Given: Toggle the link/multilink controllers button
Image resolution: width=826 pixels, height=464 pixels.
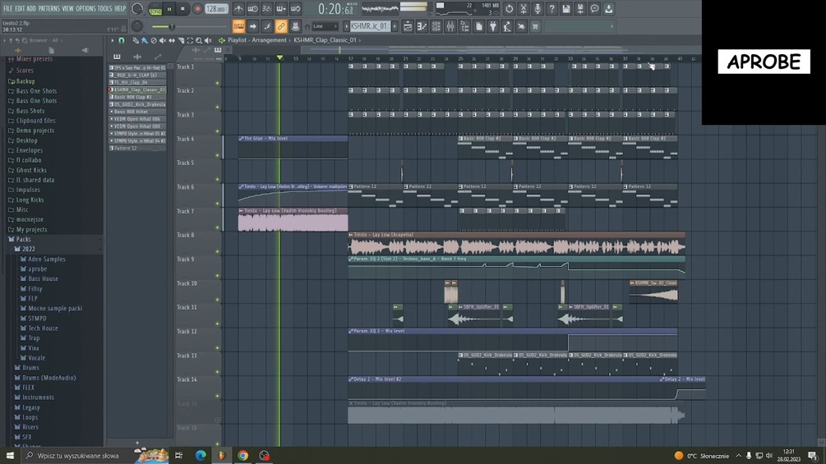Looking at the screenshot, I should [x=281, y=26].
